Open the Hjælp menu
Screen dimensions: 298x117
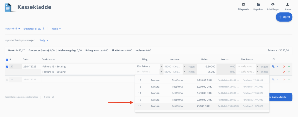pos(56,29)
